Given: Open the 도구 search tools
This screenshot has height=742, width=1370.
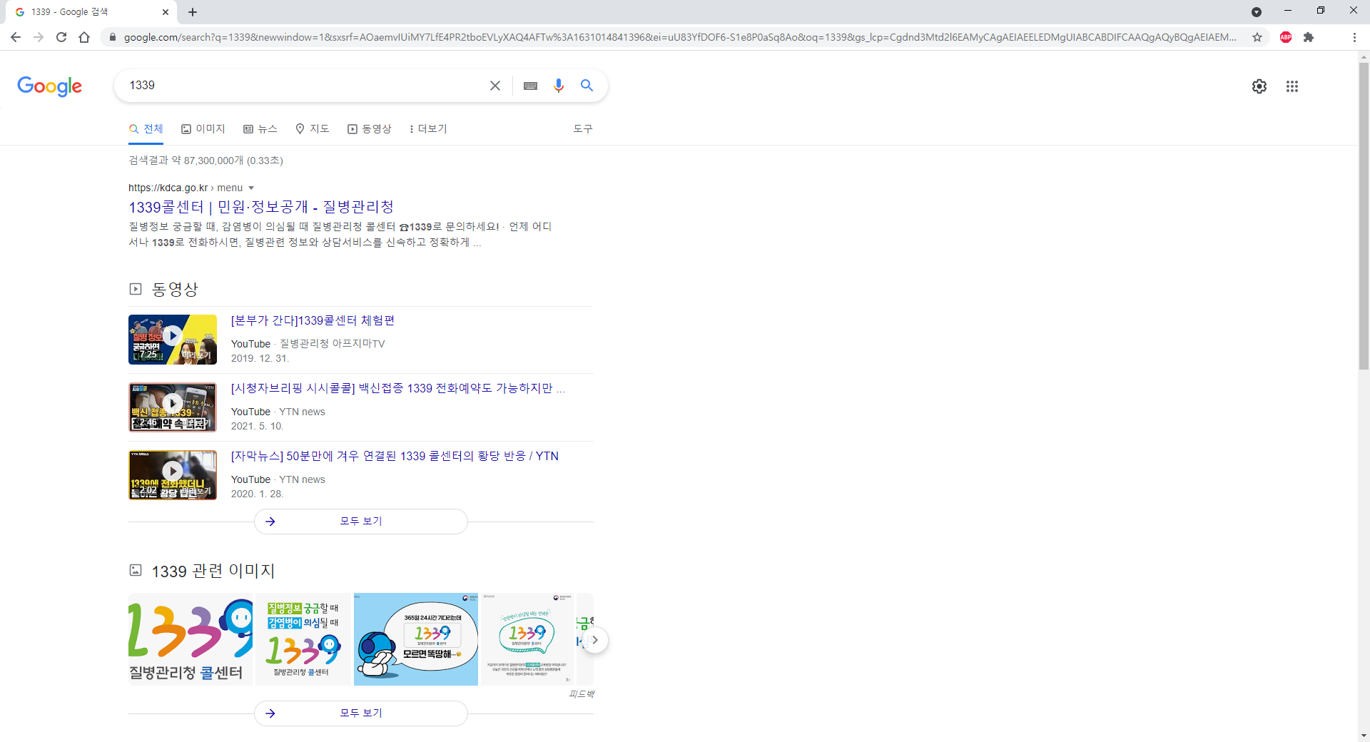Looking at the screenshot, I should click(x=583, y=129).
